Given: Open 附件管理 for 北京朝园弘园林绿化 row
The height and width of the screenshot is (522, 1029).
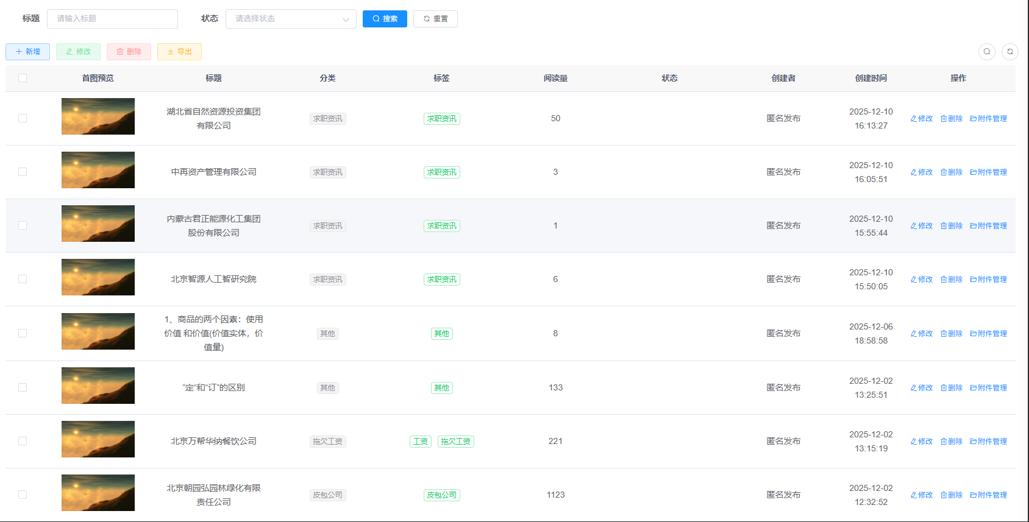Looking at the screenshot, I should (989, 495).
